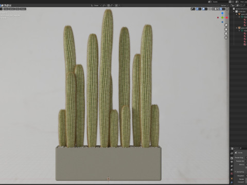Open the Select menu in 3D viewport header
The height and width of the screenshot is (185, 247).
click(12, 9)
